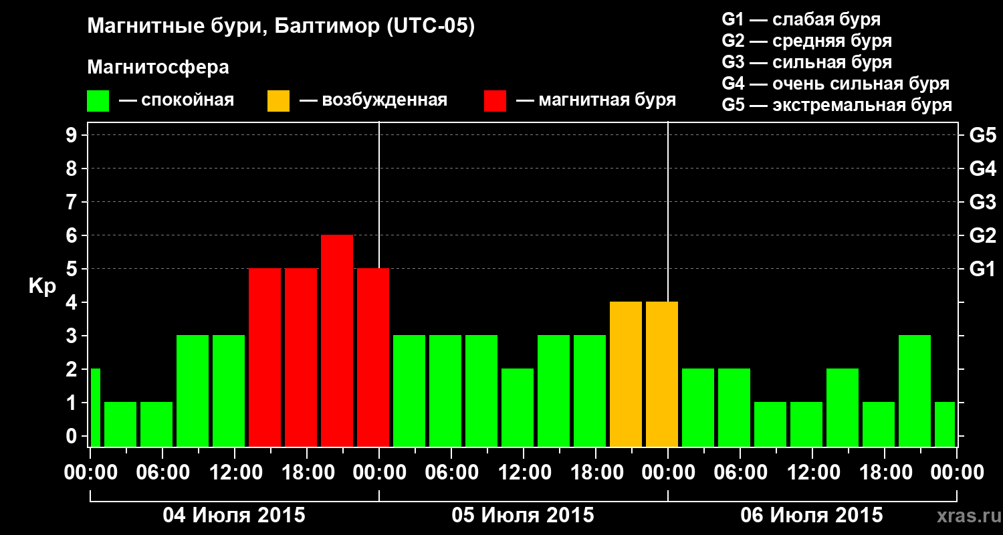Click the G5 label on right axis
1003x535 pixels.
(x=982, y=135)
